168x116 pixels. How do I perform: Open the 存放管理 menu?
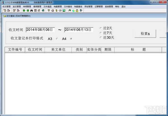(88, 7)
